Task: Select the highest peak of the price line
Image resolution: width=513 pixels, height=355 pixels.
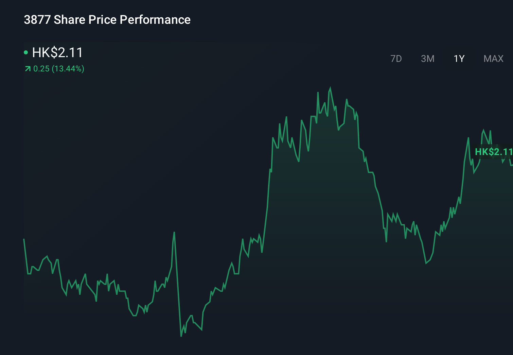Action: point(331,87)
